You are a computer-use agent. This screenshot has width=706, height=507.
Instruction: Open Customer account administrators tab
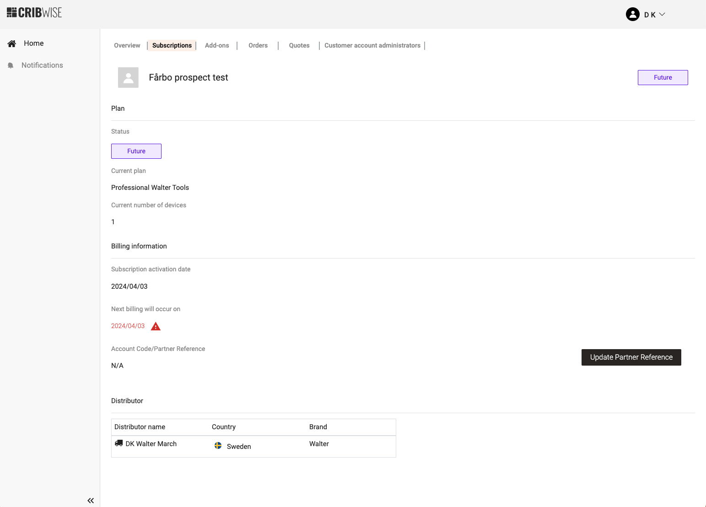click(372, 45)
